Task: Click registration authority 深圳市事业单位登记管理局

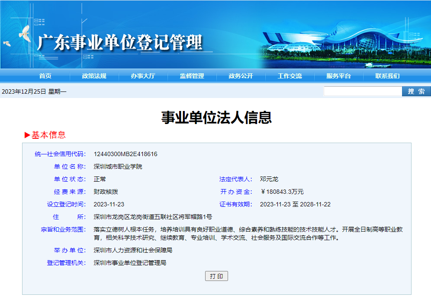Action: coord(130,263)
